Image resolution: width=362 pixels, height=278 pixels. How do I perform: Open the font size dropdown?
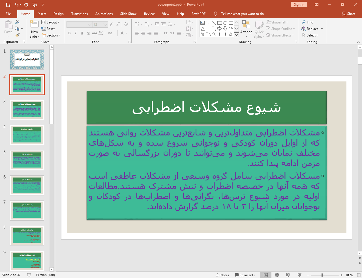105,25
